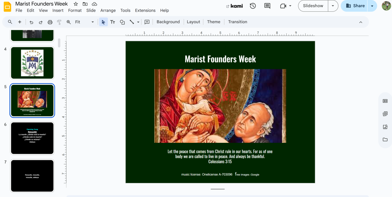Select slide 5 thumbnail

coord(32,100)
